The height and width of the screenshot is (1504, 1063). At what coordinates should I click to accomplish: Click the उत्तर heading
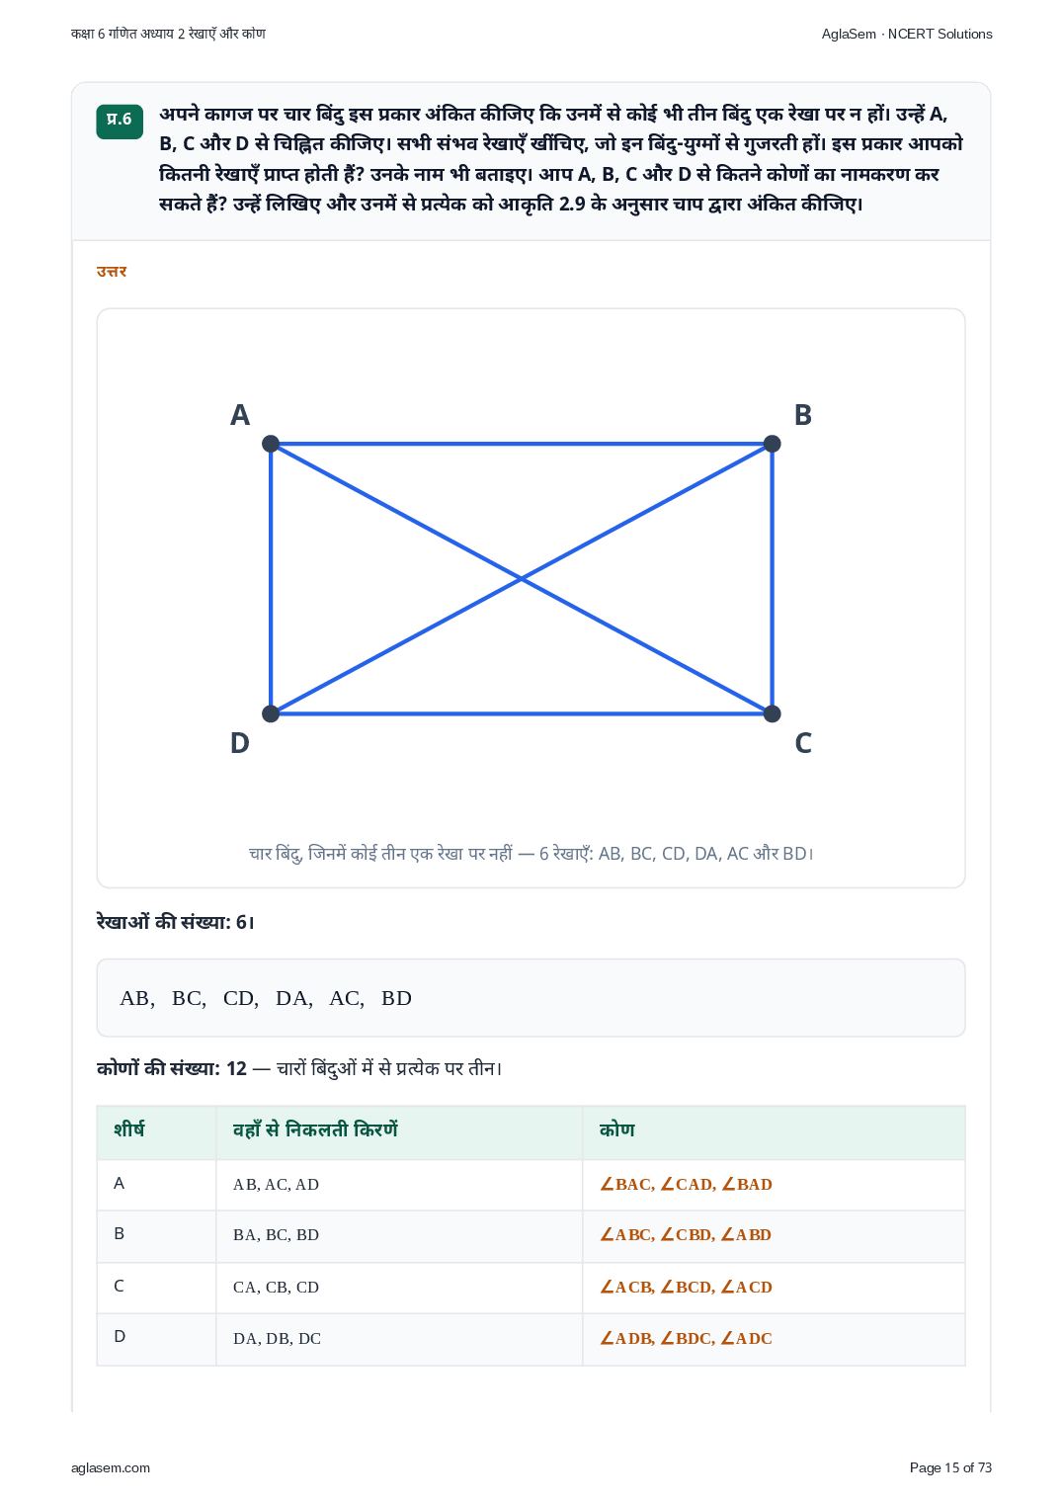pyautogui.click(x=112, y=271)
